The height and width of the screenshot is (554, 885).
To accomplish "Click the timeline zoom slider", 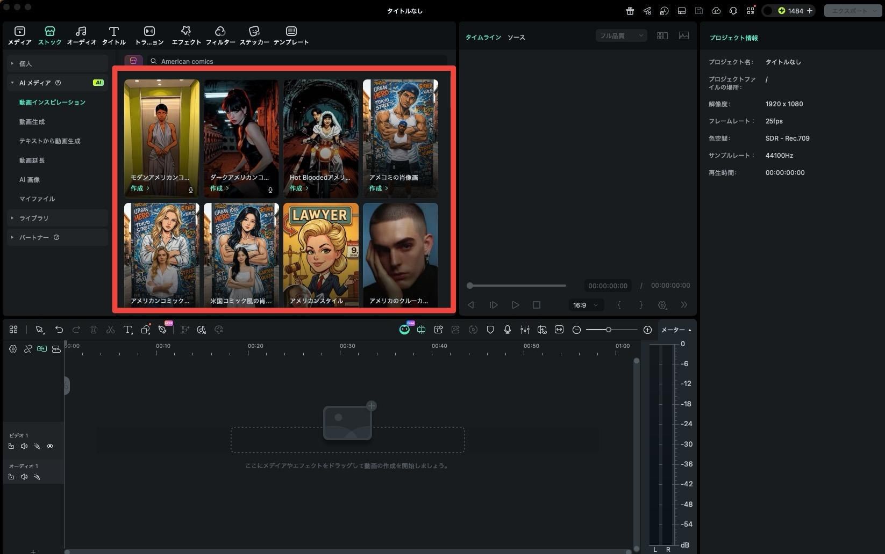I will click(x=612, y=330).
